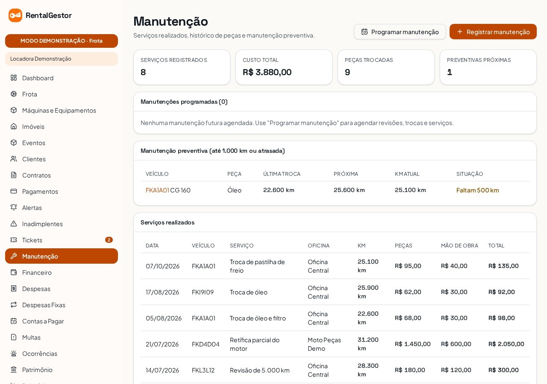Click the R$ 1.450,00 parts value
Screen dimensions: 547x384
[413, 344]
